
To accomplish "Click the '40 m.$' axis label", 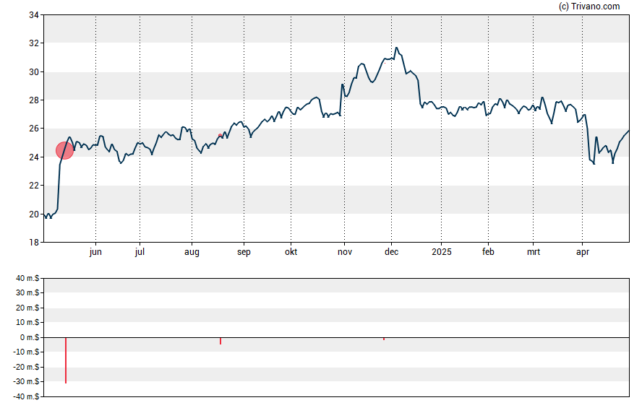I will click(27, 279).
